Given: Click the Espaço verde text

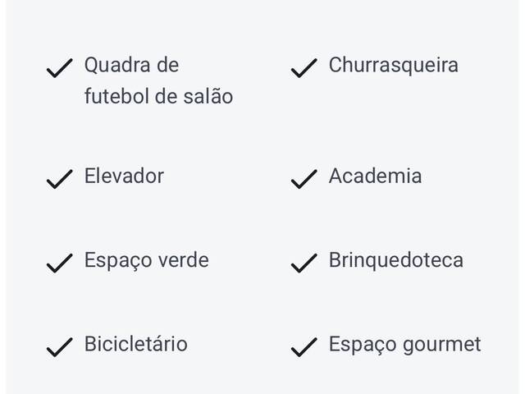Looking at the screenshot, I should pos(146,260).
